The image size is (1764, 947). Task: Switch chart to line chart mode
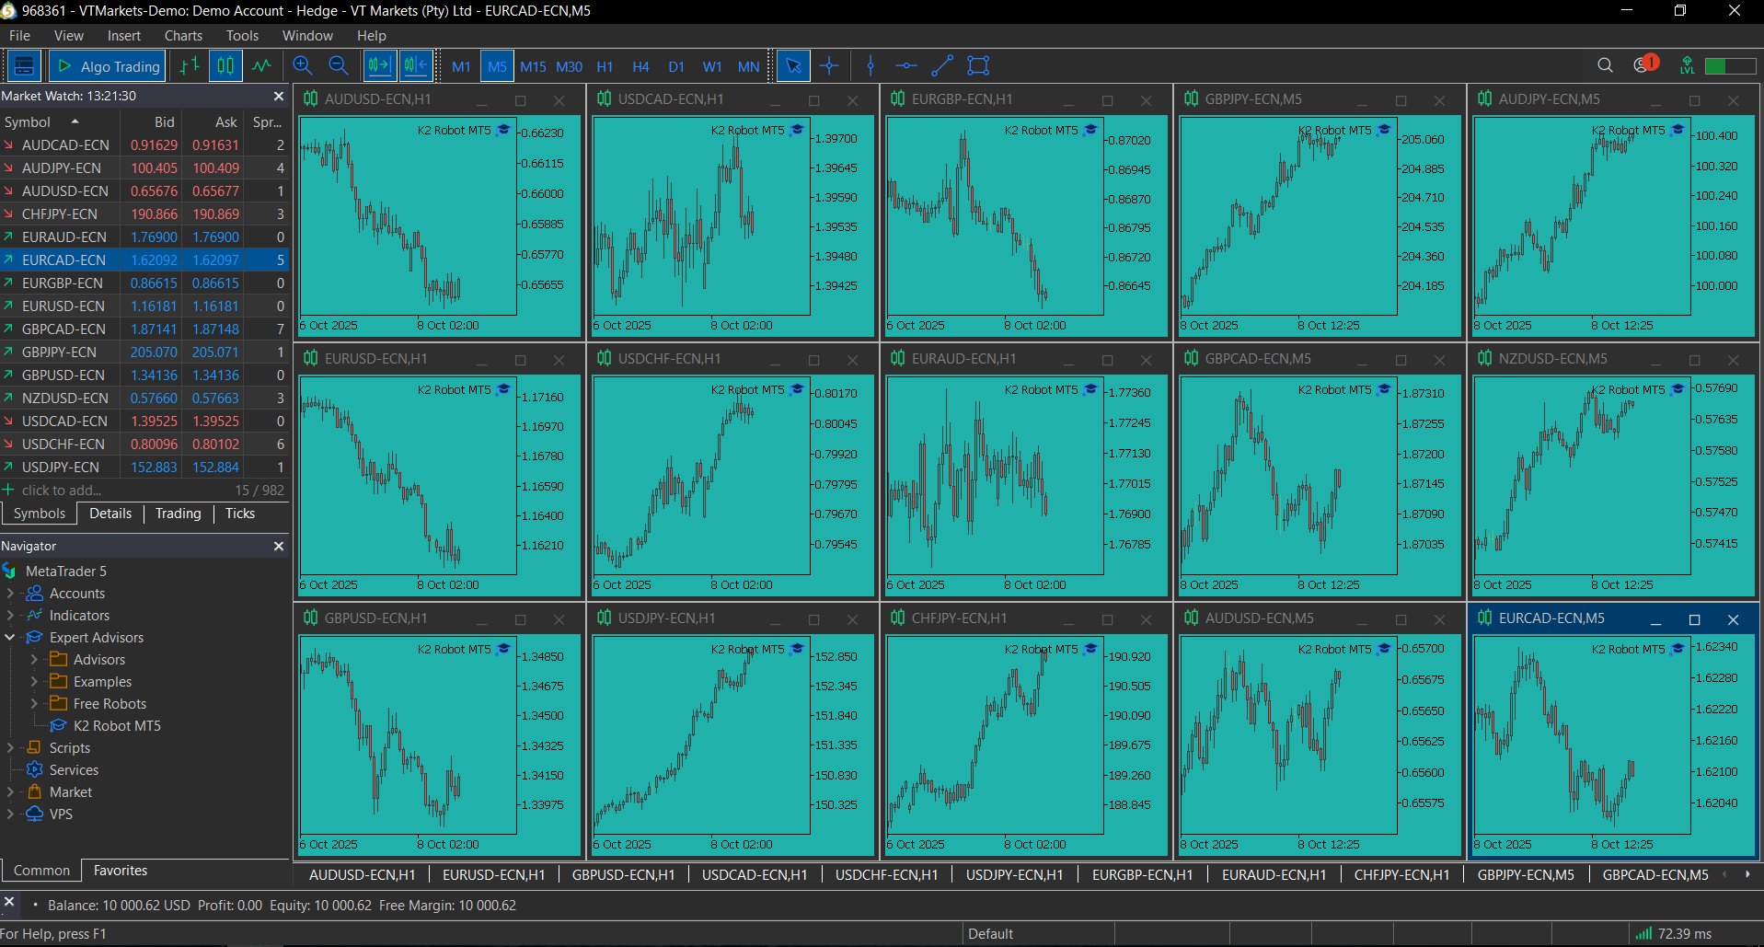click(262, 66)
